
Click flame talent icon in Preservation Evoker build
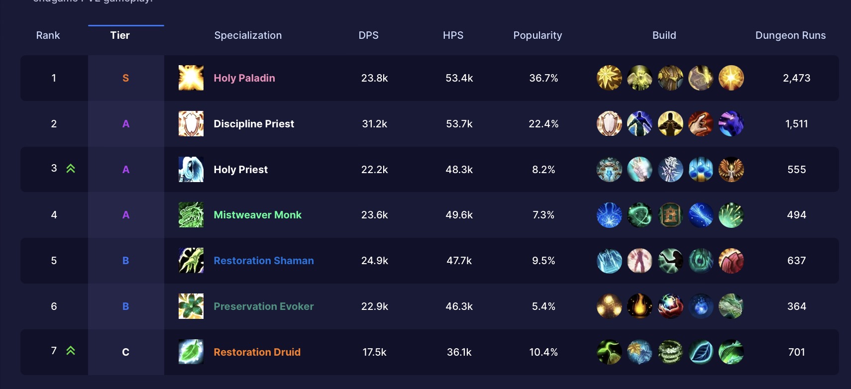coord(639,306)
